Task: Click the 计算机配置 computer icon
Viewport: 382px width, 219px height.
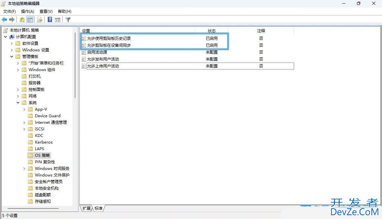Action: (x=12, y=37)
